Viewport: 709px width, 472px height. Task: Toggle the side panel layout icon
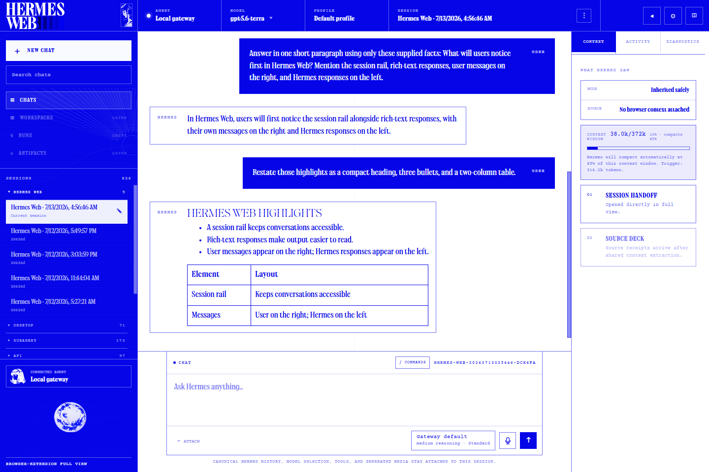(x=694, y=16)
